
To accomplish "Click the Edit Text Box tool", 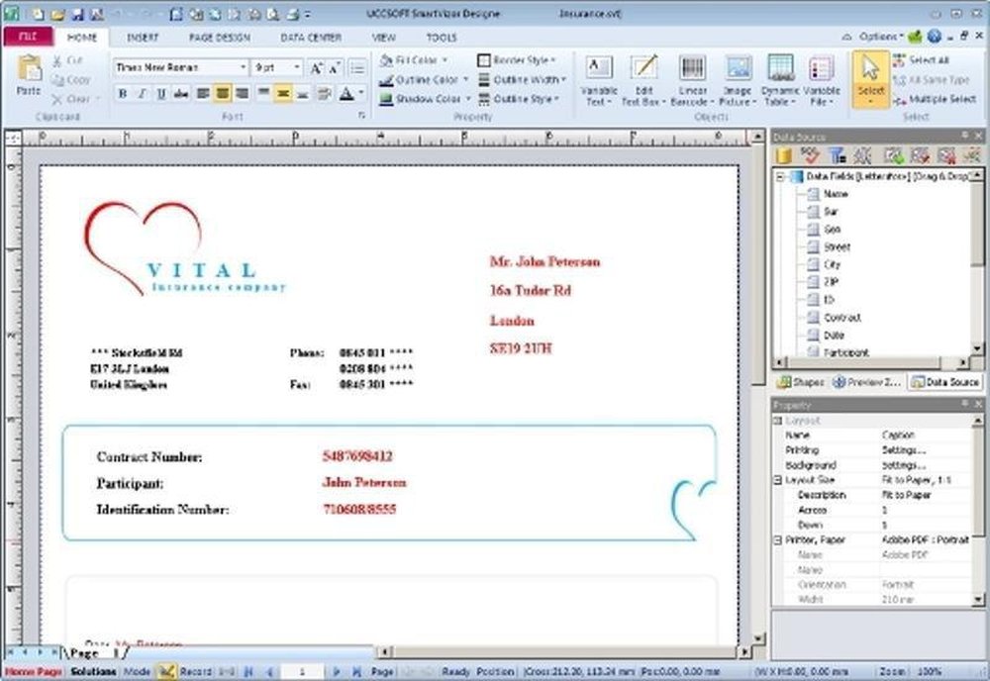I will (x=643, y=81).
